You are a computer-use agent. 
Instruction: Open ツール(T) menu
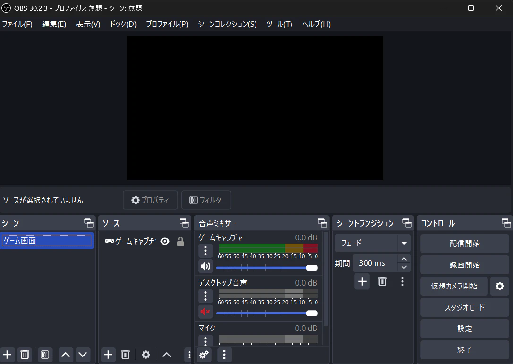279,24
